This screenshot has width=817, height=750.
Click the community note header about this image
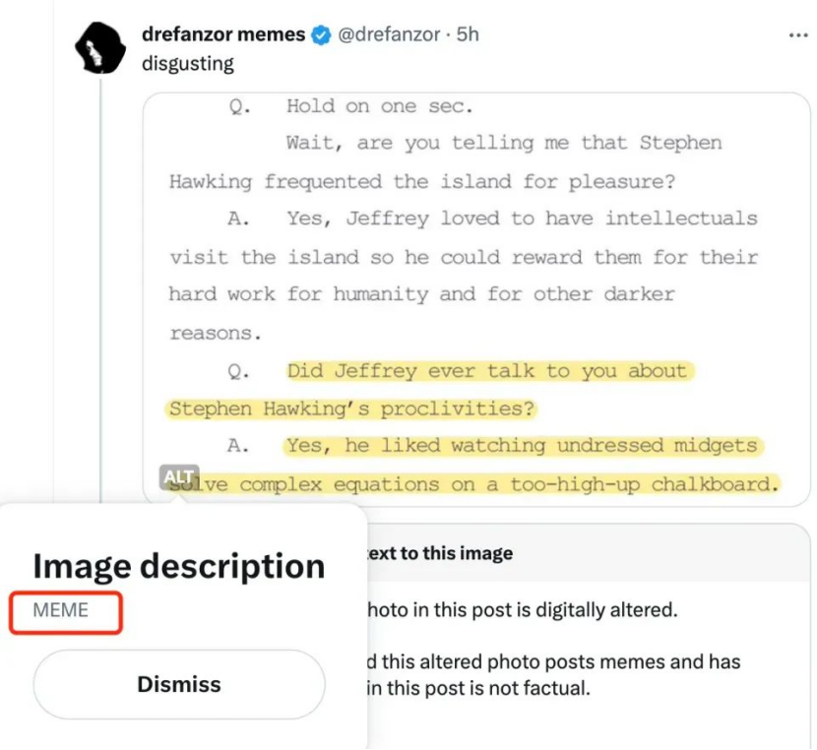click(x=440, y=552)
